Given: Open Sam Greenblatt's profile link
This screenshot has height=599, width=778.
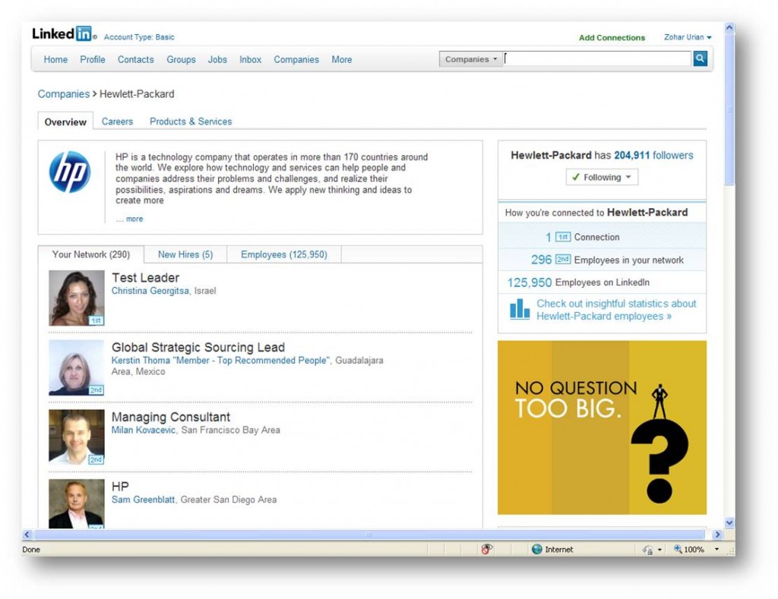Looking at the screenshot, I should [x=143, y=500].
